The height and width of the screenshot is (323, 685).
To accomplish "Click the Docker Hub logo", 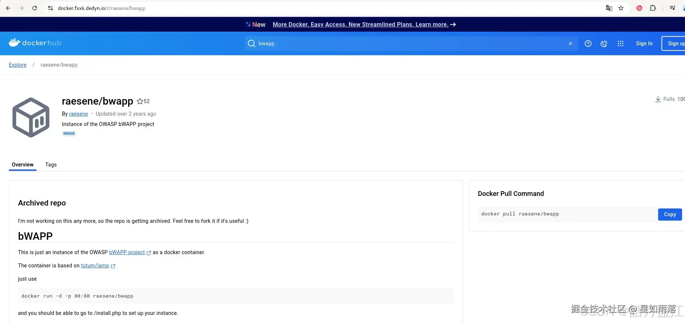I will coord(35,43).
